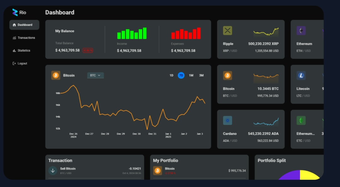Open the BTC currency dropdown
340x187 pixels.
coord(95,75)
